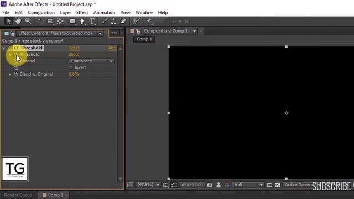354x199 pixels.
Task: Open the Edit menu
Action: pyautogui.click(x=18, y=12)
